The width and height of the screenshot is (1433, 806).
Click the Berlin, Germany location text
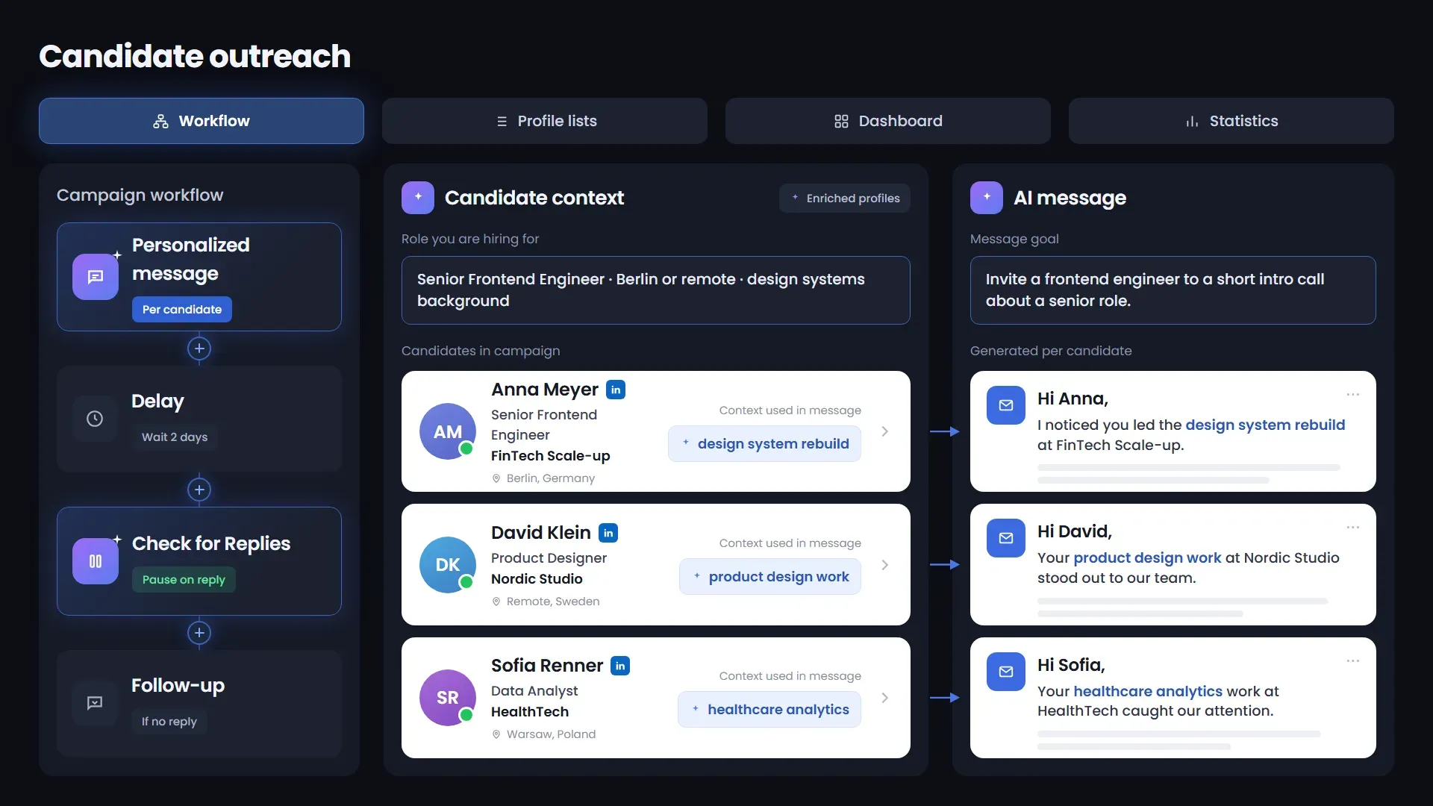(551, 478)
